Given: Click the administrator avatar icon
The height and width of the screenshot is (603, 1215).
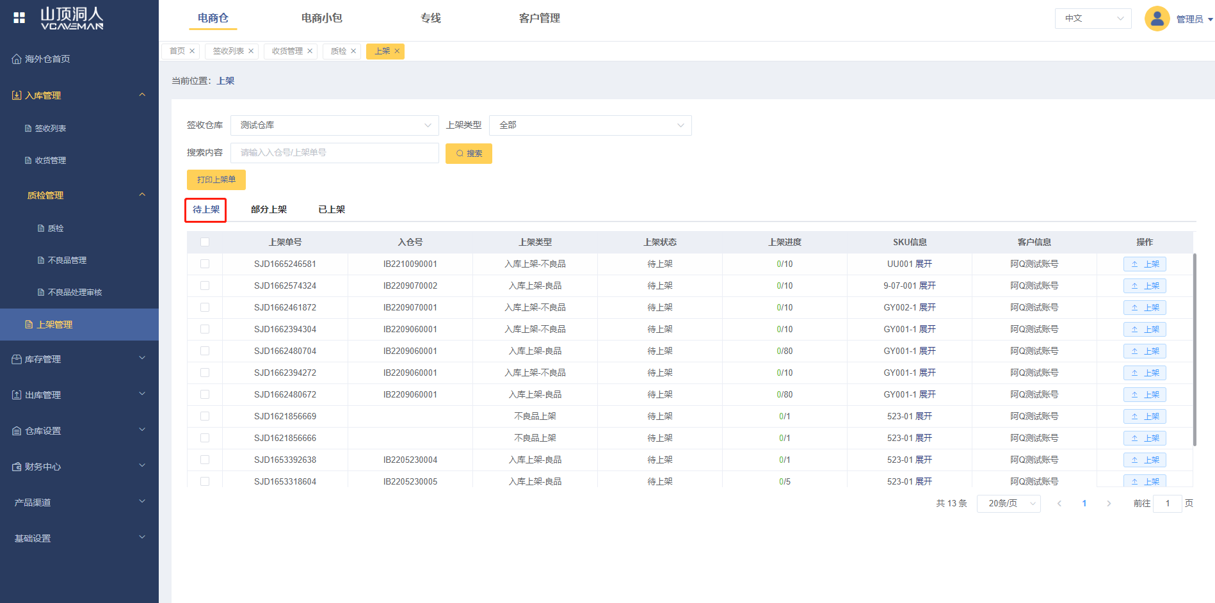Looking at the screenshot, I should [1157, 19].
